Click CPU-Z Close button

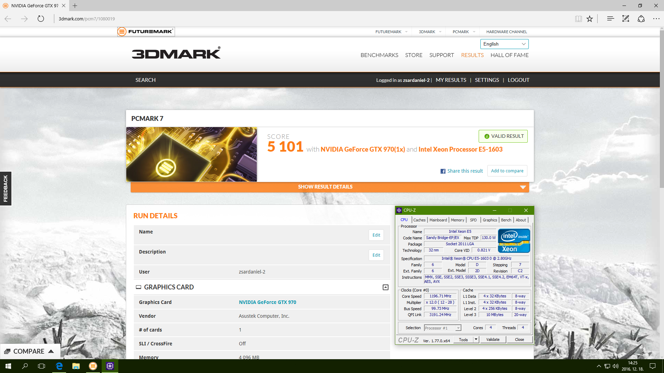click(519, 339)
